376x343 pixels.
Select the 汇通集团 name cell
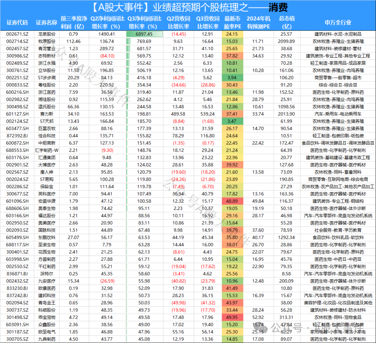47,157
